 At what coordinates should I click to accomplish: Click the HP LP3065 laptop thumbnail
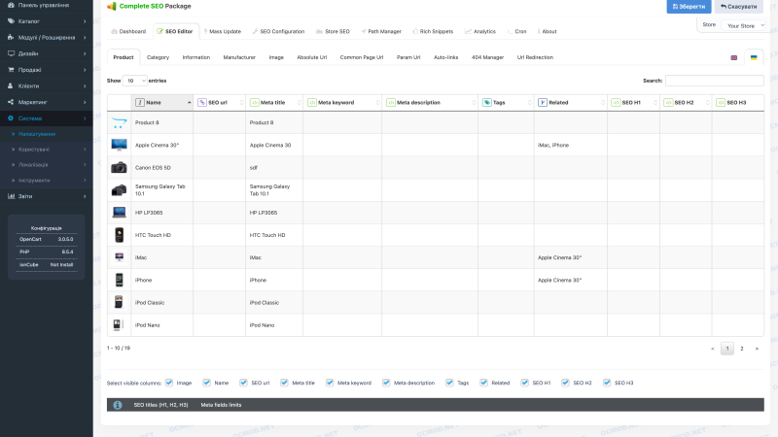point(119,213)
